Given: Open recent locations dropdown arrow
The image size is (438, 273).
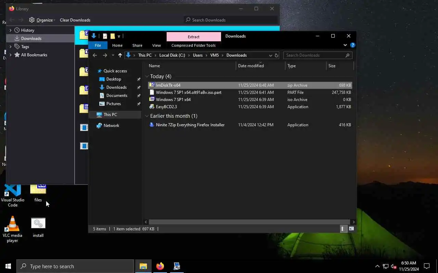Looking at the screenshot, I should (113, 55).
